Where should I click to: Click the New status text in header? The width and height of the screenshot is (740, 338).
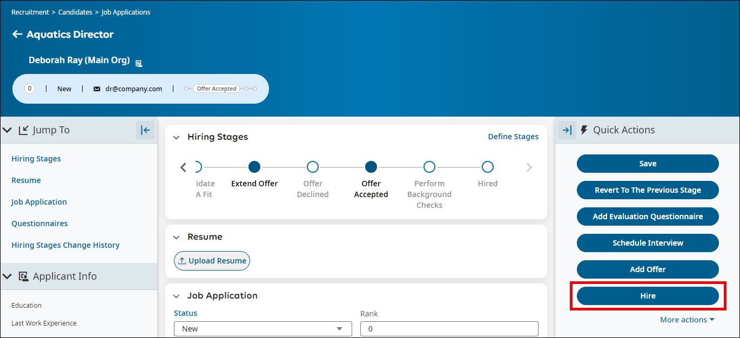pyautogui.click(x=64, y=89)
